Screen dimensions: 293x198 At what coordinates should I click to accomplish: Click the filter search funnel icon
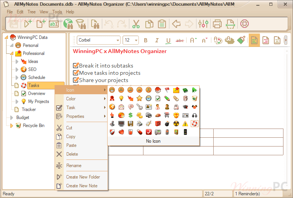[x=81, y=24]
